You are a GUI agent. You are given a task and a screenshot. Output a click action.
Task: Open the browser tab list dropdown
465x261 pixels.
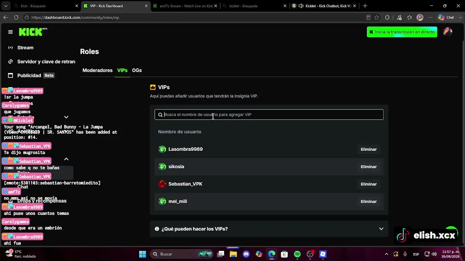5,6
